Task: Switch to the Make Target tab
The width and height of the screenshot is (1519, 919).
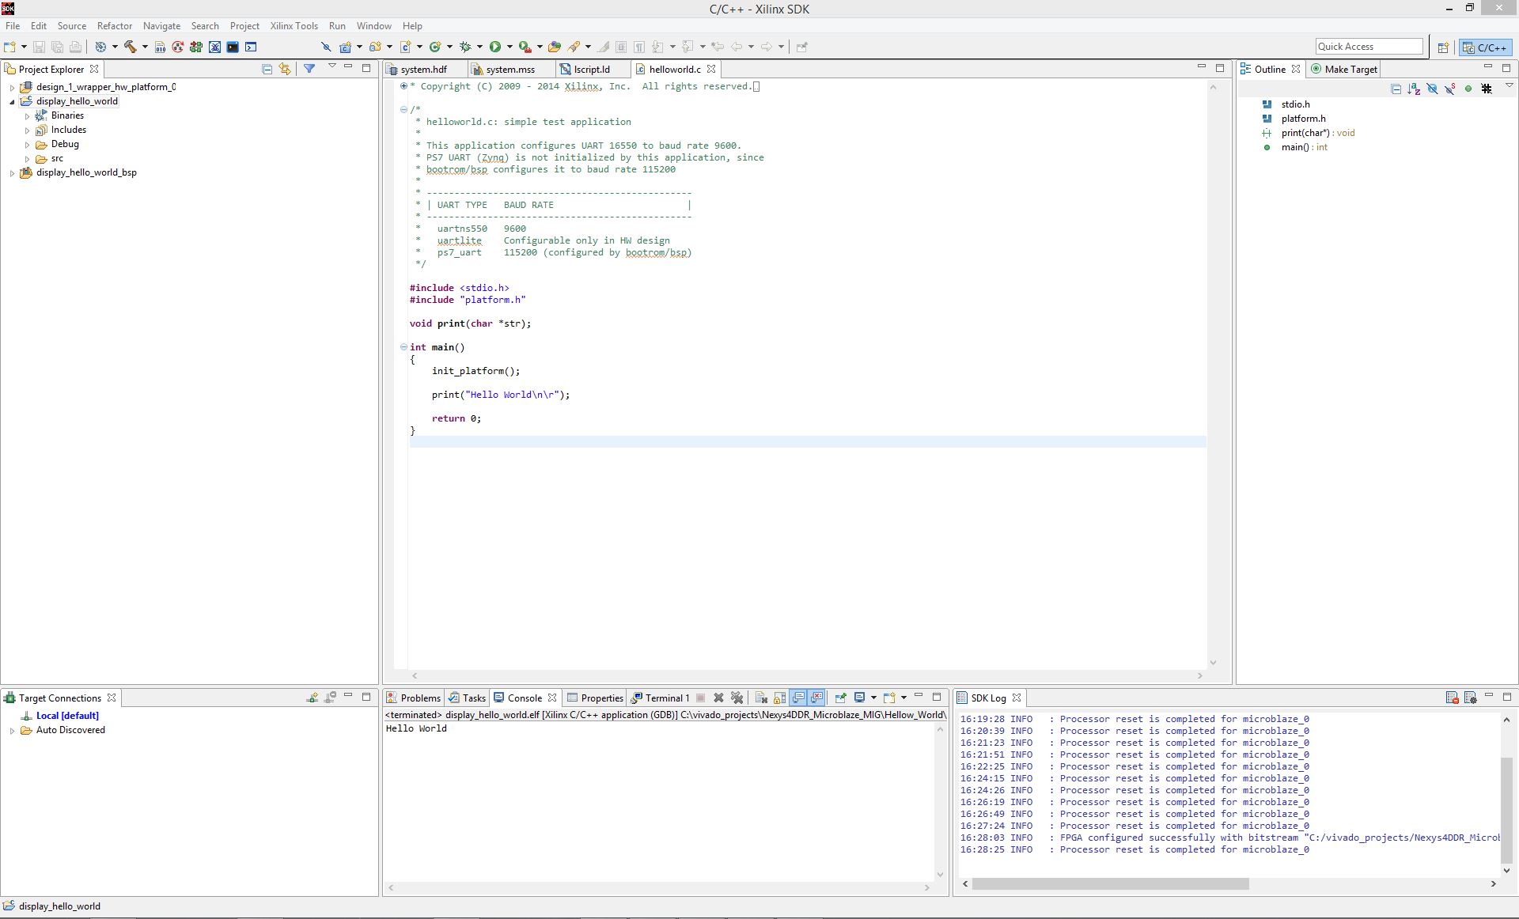Action: (x=1343, y=70)
